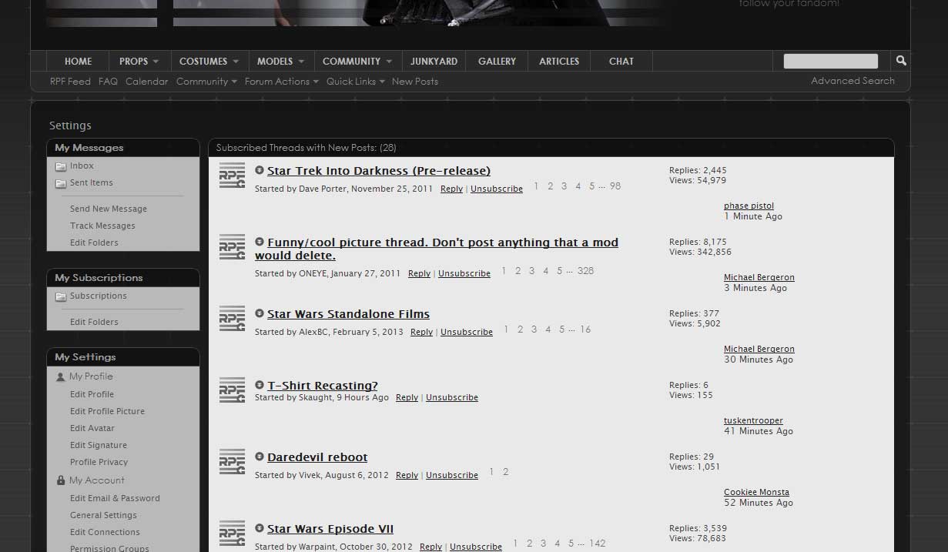Open Track Messages
Screen dimensions: 948x552
pyautogui.click(x=102, y=226)
